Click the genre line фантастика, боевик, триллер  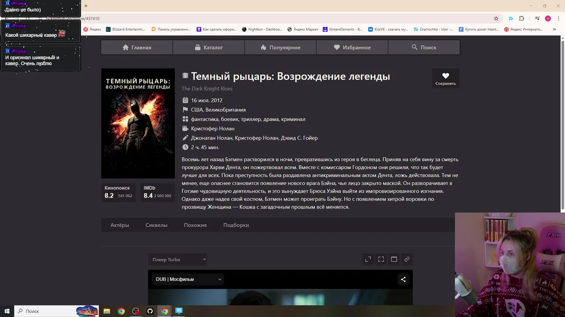248,119
